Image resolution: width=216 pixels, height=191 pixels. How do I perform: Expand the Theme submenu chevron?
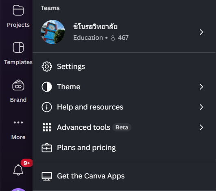[x=201, y=87]
